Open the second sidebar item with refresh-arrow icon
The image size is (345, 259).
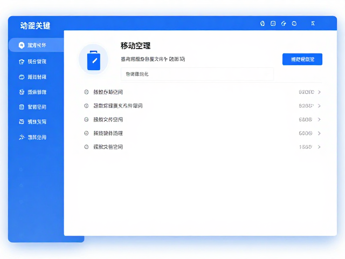pos(32,62)
